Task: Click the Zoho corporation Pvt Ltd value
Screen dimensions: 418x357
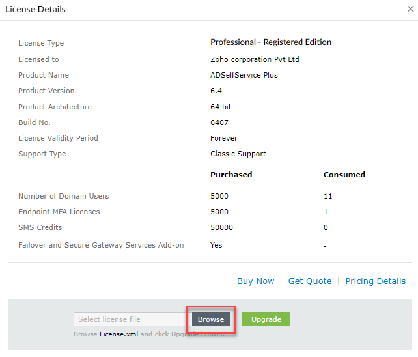Action: coord(251,59)
